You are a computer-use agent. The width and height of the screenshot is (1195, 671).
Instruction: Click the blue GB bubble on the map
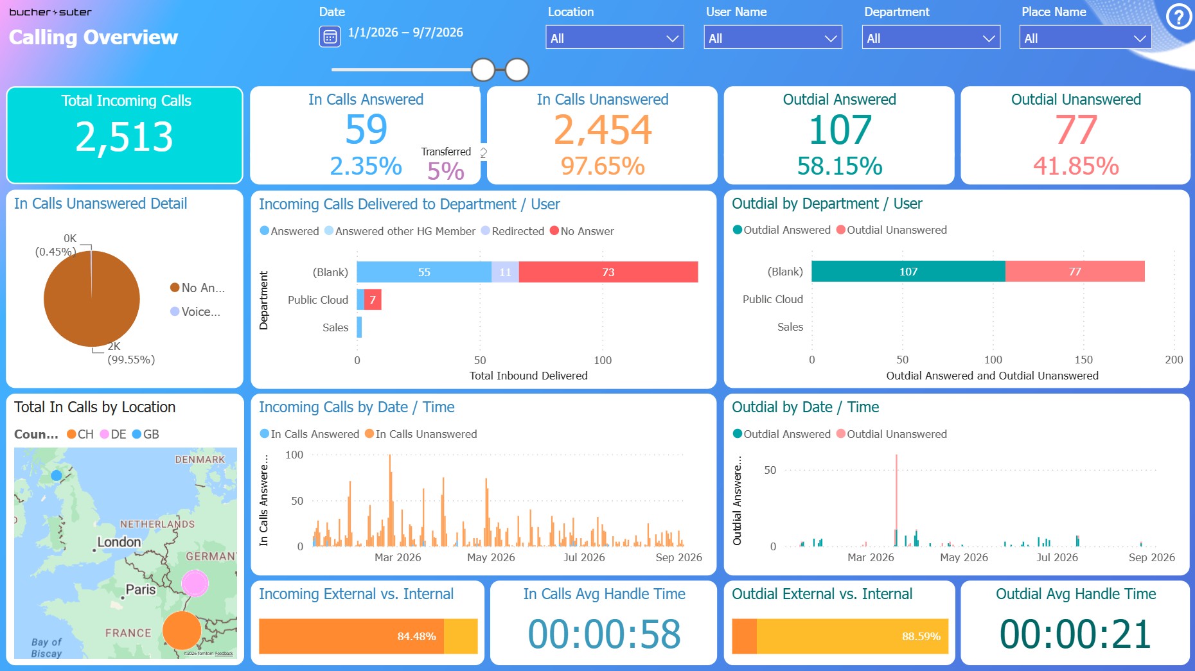click(x=57, y=475)
